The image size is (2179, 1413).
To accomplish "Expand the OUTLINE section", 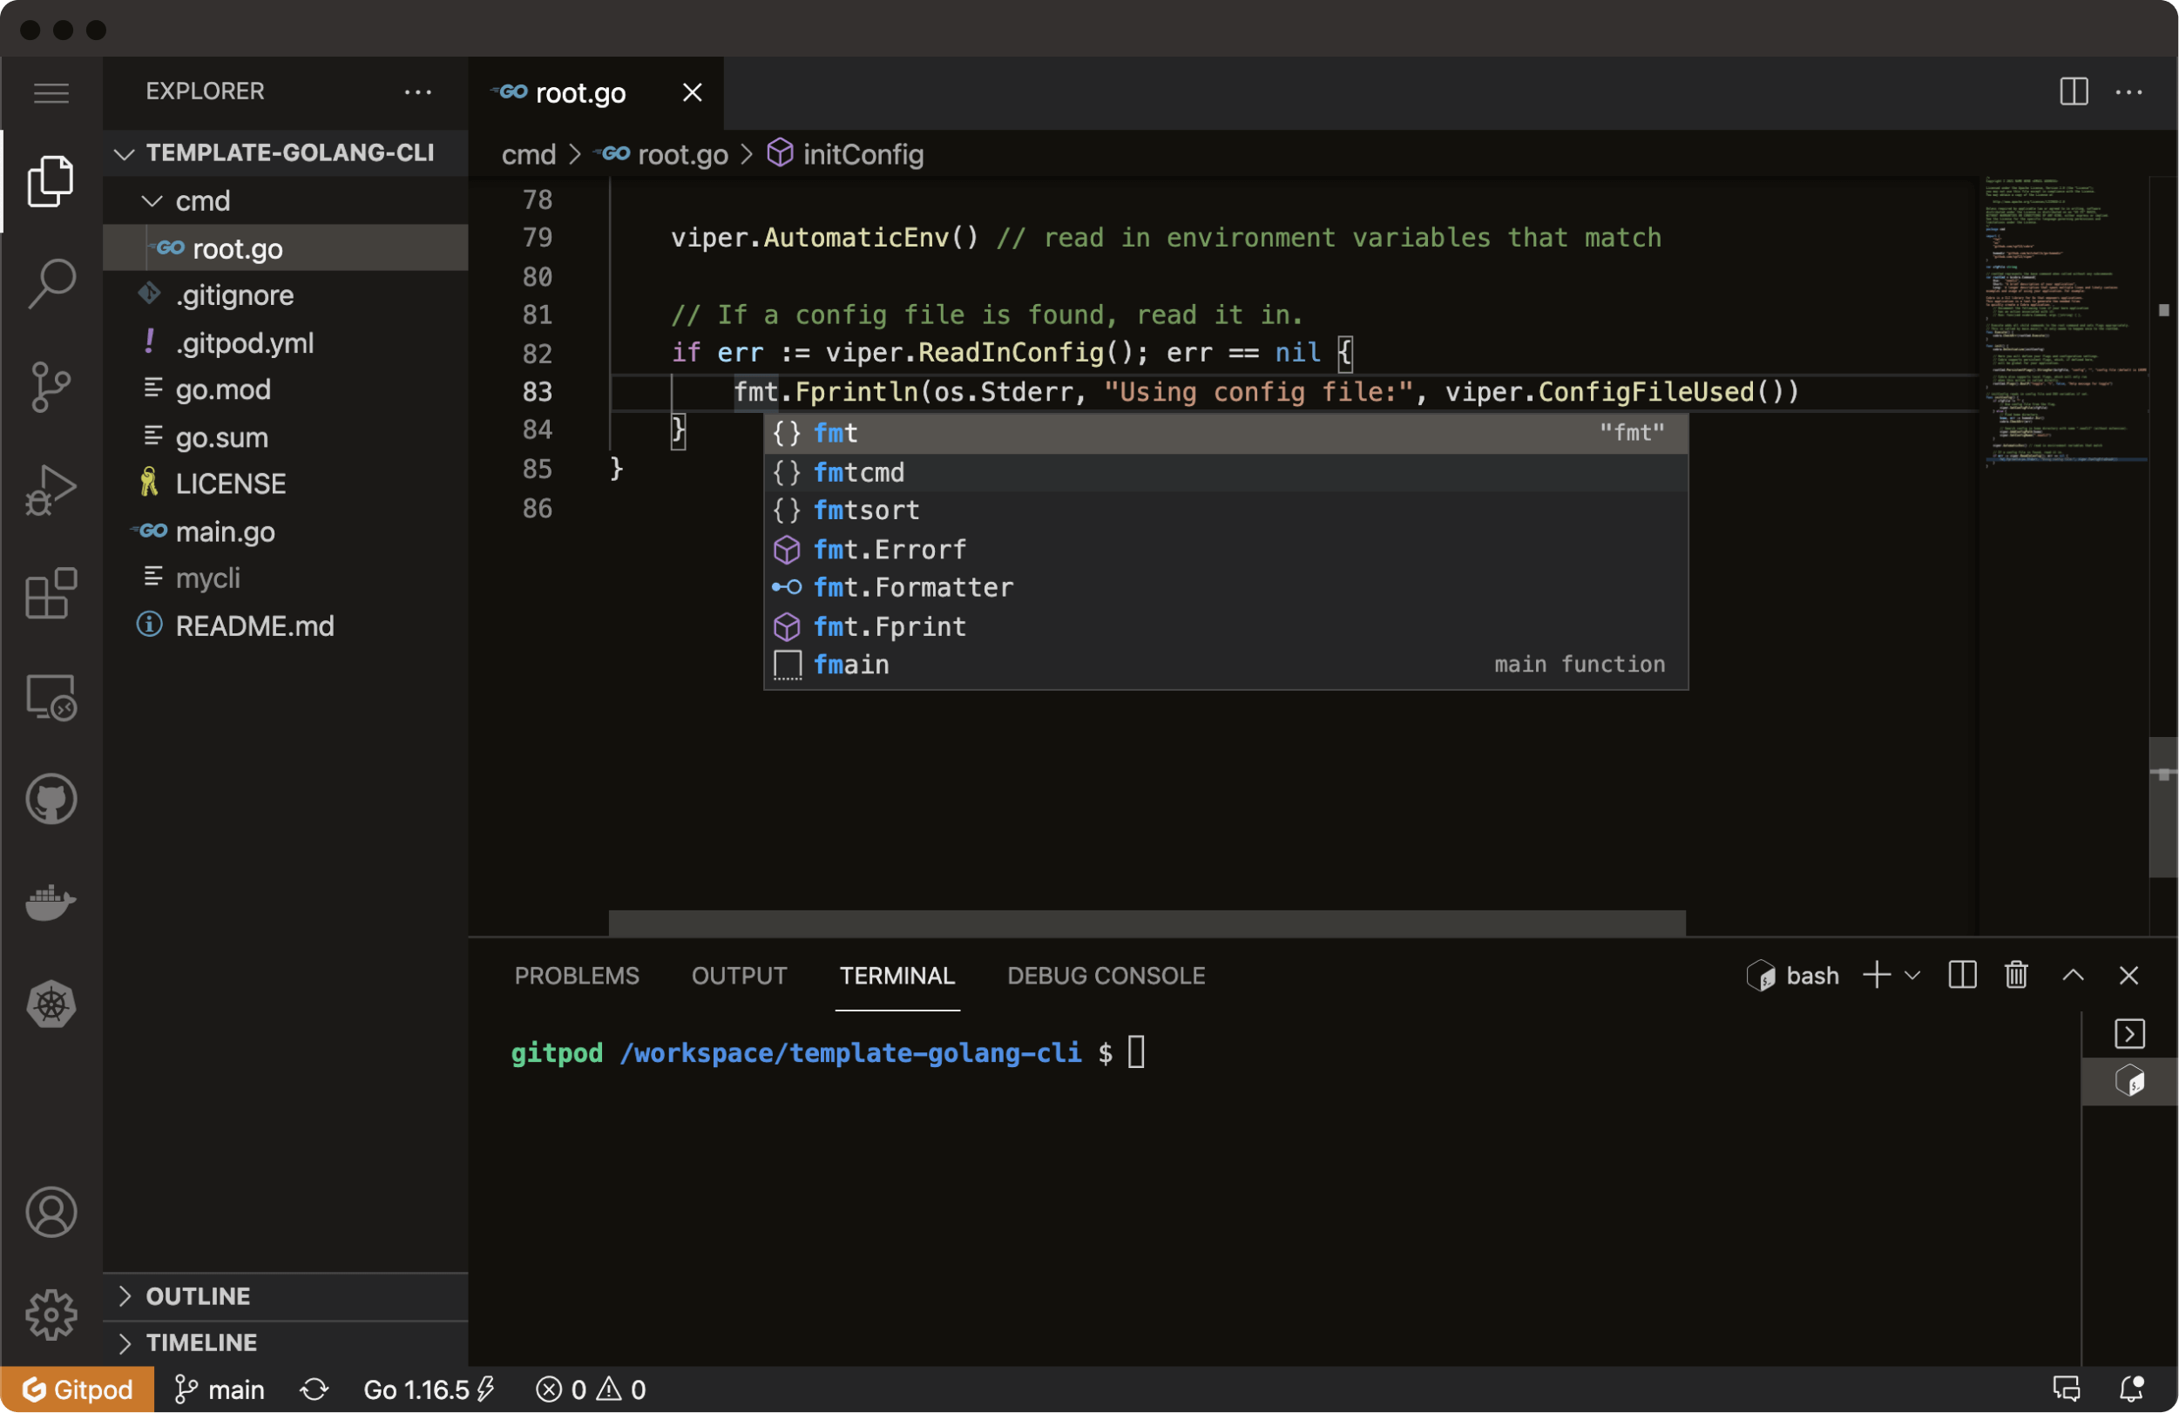I will point(198,1296).
